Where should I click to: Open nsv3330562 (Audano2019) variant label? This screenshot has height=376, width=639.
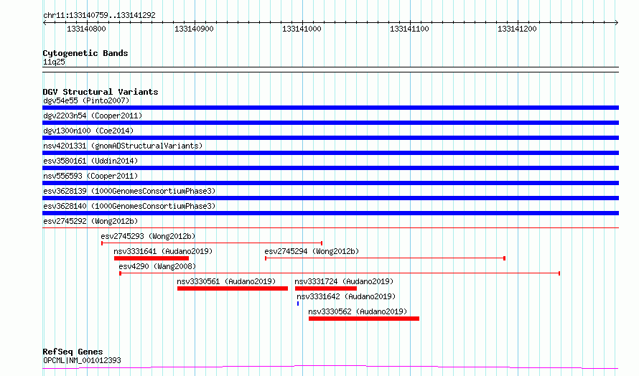click(x=358, y=311)
